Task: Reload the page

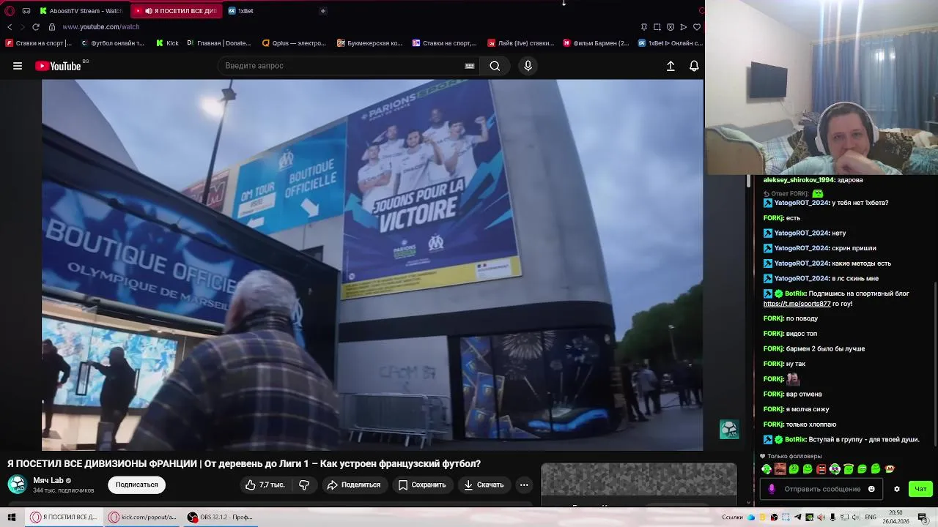Action: pos(35,27)
